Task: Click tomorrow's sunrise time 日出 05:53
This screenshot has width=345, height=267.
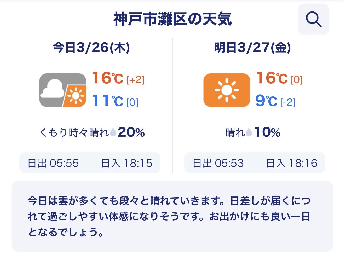Action: pyautogui.click(x=218, y=163)
